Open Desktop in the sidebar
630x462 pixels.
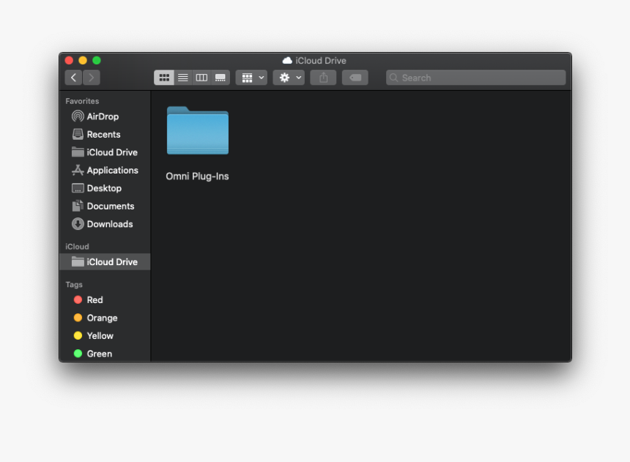(105, 188)
